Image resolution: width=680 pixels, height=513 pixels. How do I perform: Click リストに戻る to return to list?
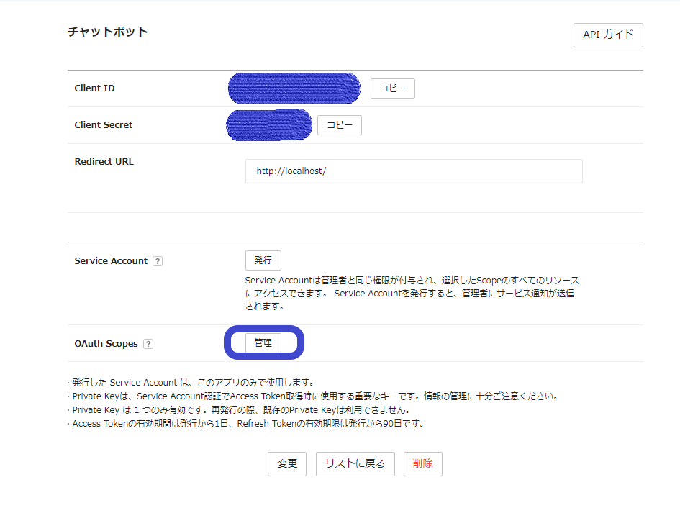tap(355, 463)
